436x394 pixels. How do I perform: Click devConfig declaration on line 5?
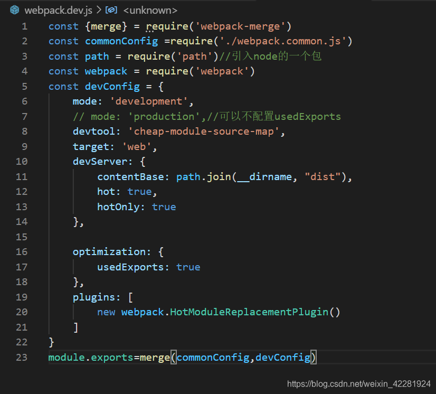pyautogui.click(x=112, y=86)
